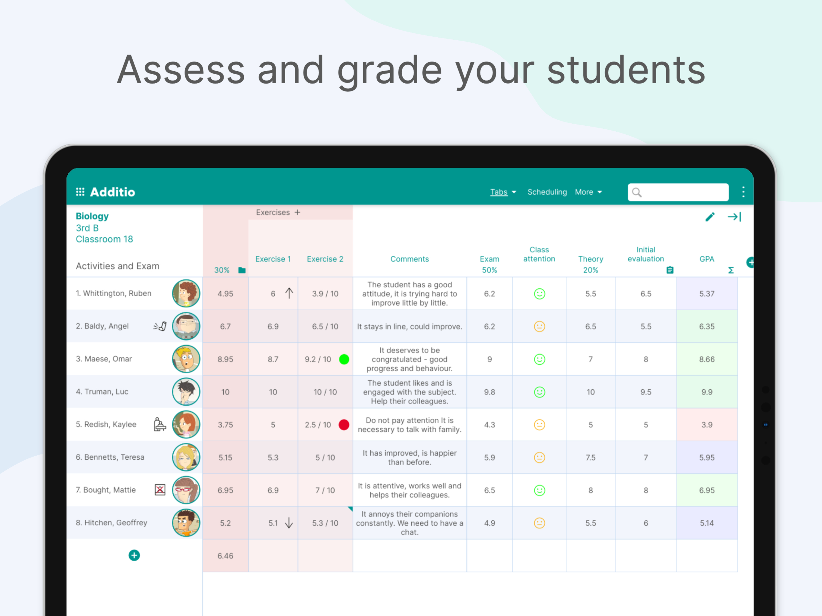Toggle Baldy's orange neutral face

(x=539, y=326)
